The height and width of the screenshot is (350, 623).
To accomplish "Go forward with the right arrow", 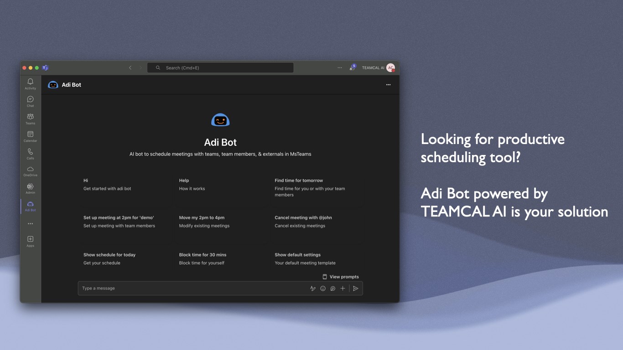I will [x=140, y=68].
